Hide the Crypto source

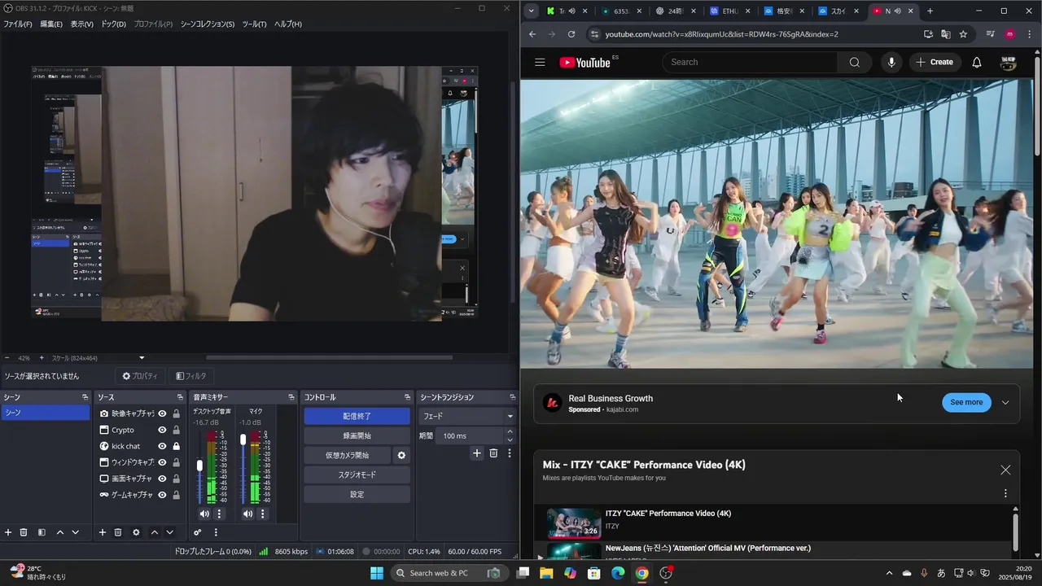click(x=162, y=430)
